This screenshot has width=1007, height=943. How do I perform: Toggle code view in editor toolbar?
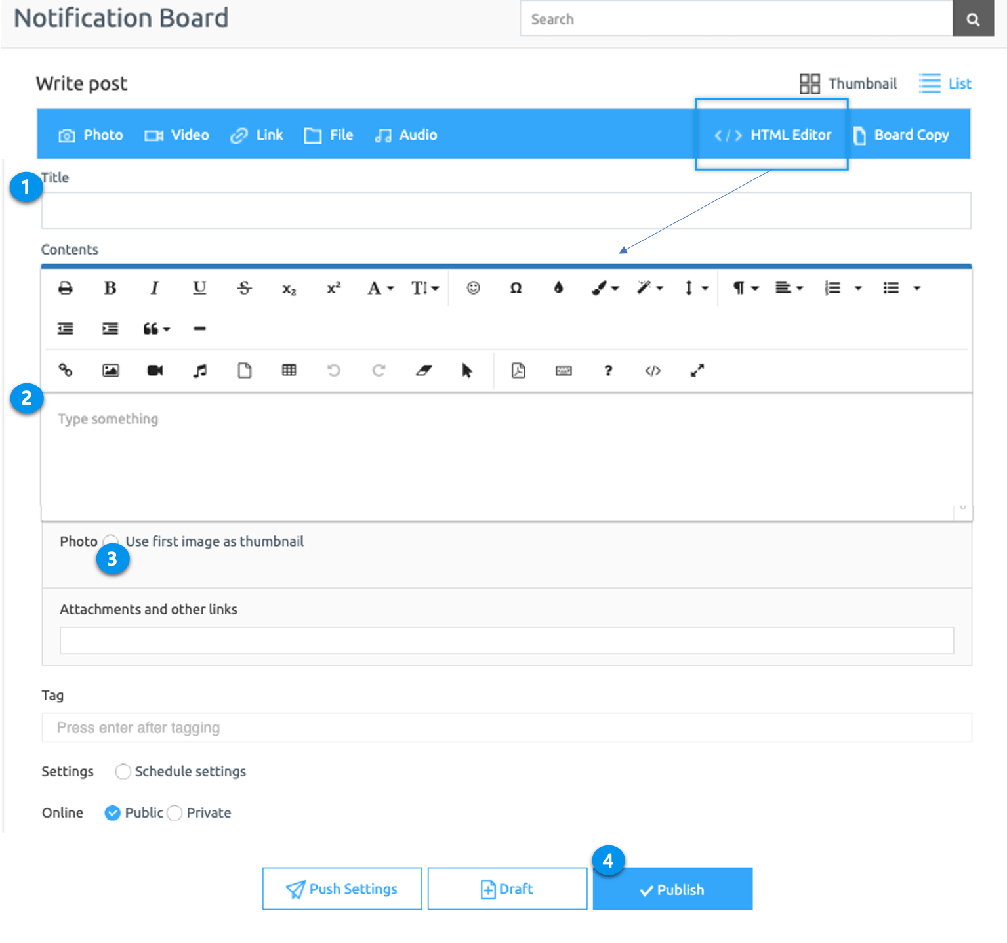pyautogui.click(x=652, y=371)
